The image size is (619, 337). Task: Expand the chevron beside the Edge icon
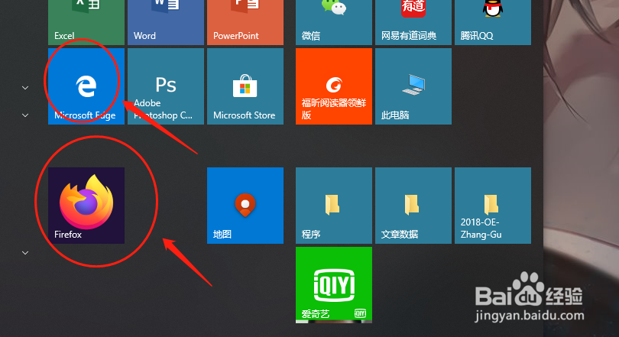point(25,88)
